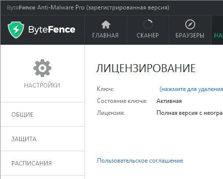Screen dimensions: 223x179
Task: Click the Состояние ключа: label
Action: click(x=122, y=101)
